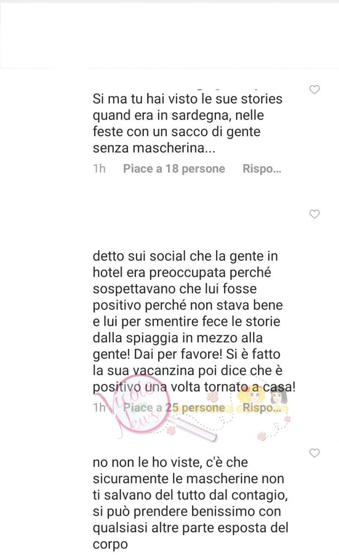Viewport: 339px width, 555px height.
Task: Open the 'Piace a 25 persone' likes list
Action: pyautogui.click(x=174, y=408)
